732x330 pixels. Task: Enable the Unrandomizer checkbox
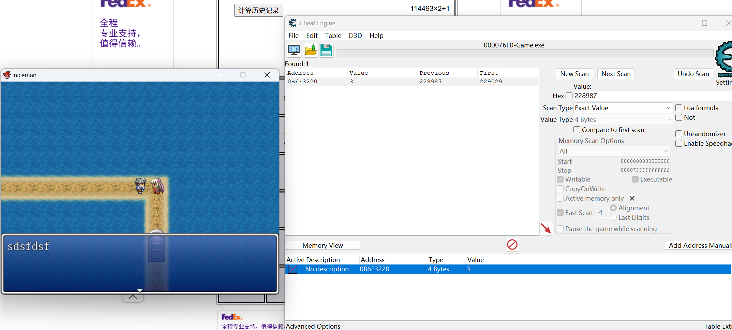pos(679,134)
